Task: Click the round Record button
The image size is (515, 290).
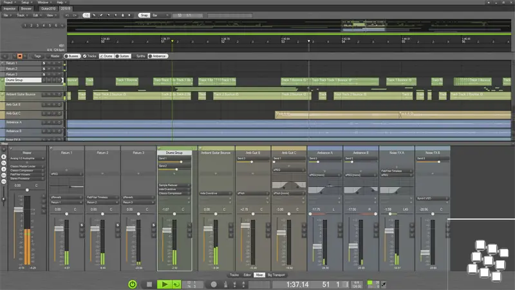Action: pos(214,284)
